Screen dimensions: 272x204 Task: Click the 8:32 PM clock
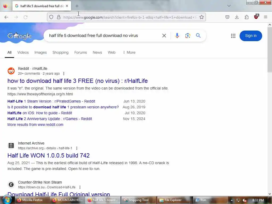258,200
